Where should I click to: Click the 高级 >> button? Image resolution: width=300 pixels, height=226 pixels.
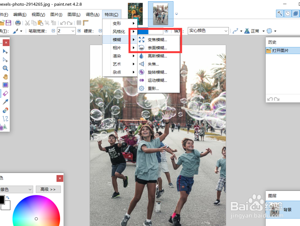[x=48, y=189]
